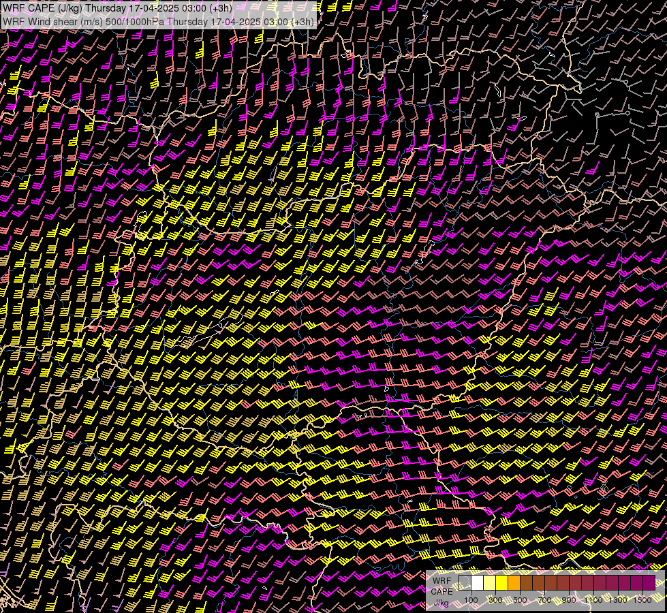This screenshot has height=613, width=667.
Task: Click the 100 legend value
Action: [x=471, y=600]
